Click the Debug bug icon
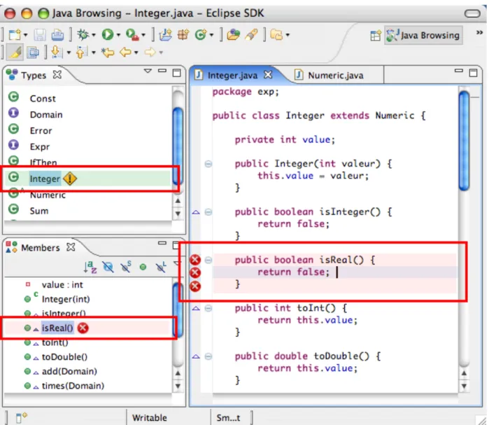Image resolution: width=489 pixels, height=425 pixels. (83, 34)
